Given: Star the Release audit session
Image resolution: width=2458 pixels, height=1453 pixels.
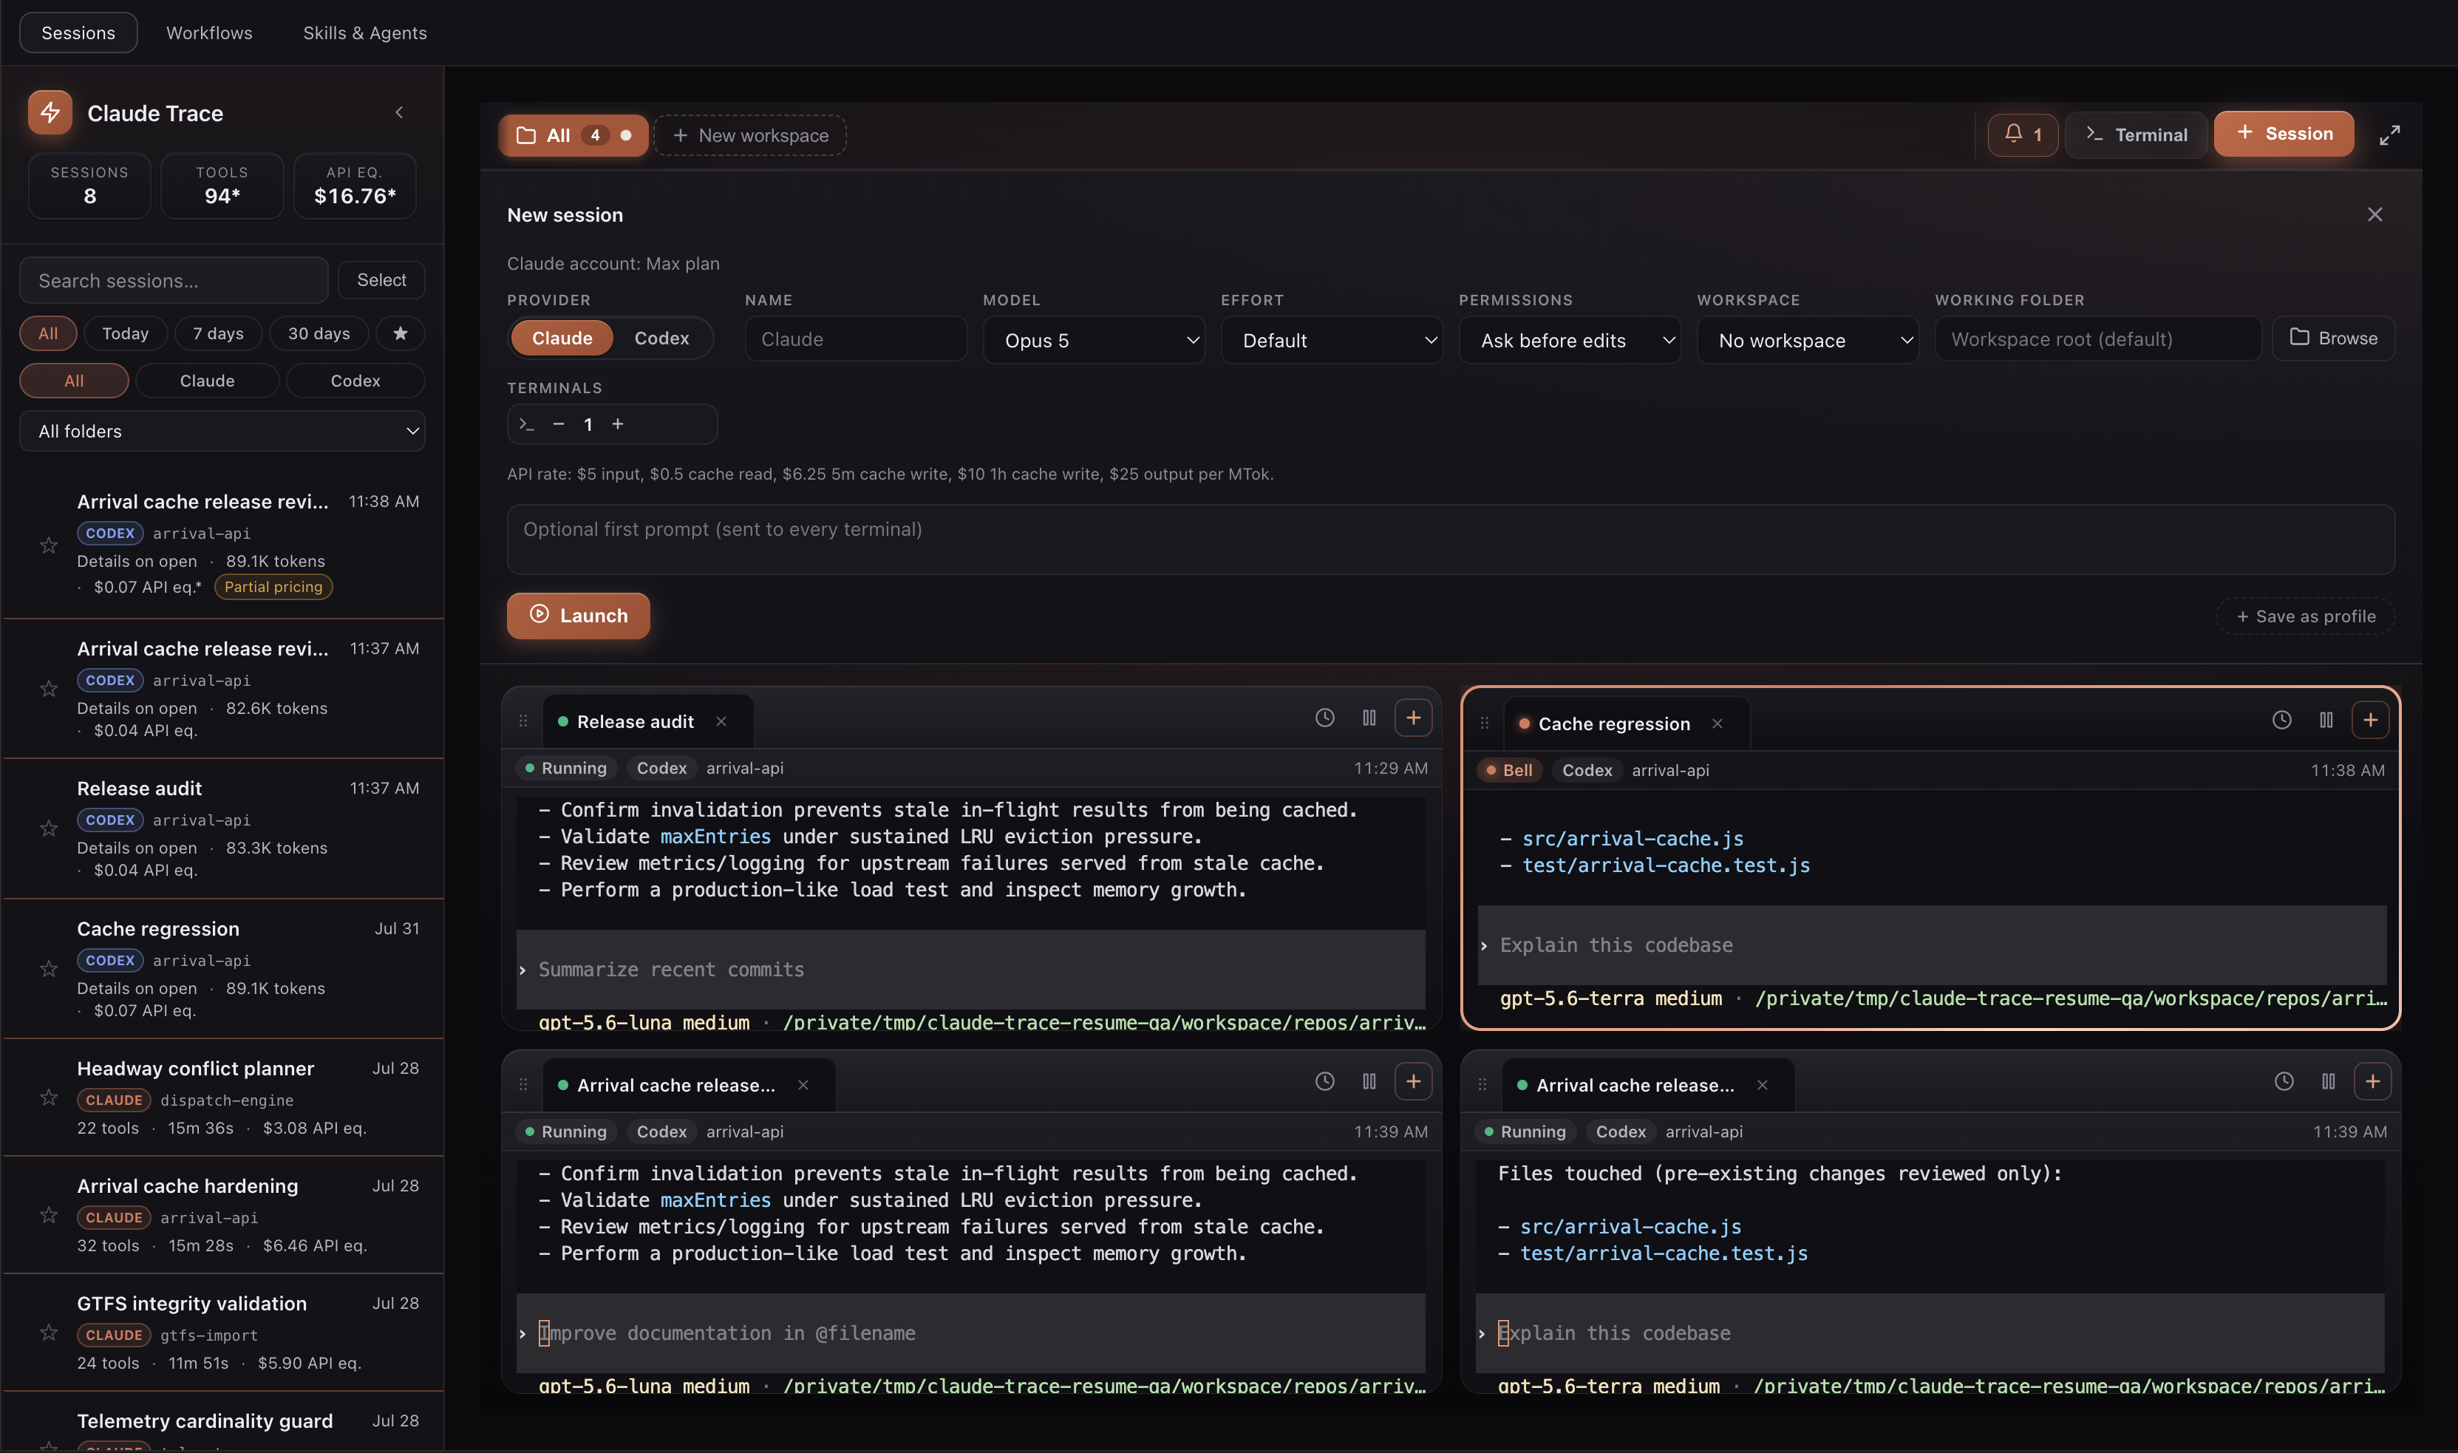Looking at the screenshot, I should tap(49, 828).
